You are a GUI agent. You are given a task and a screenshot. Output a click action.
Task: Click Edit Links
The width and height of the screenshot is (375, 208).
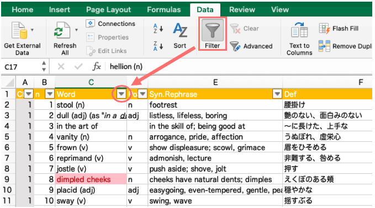tap(107, 51)
